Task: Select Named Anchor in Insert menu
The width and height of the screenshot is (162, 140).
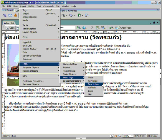Action: click(39, 49)
